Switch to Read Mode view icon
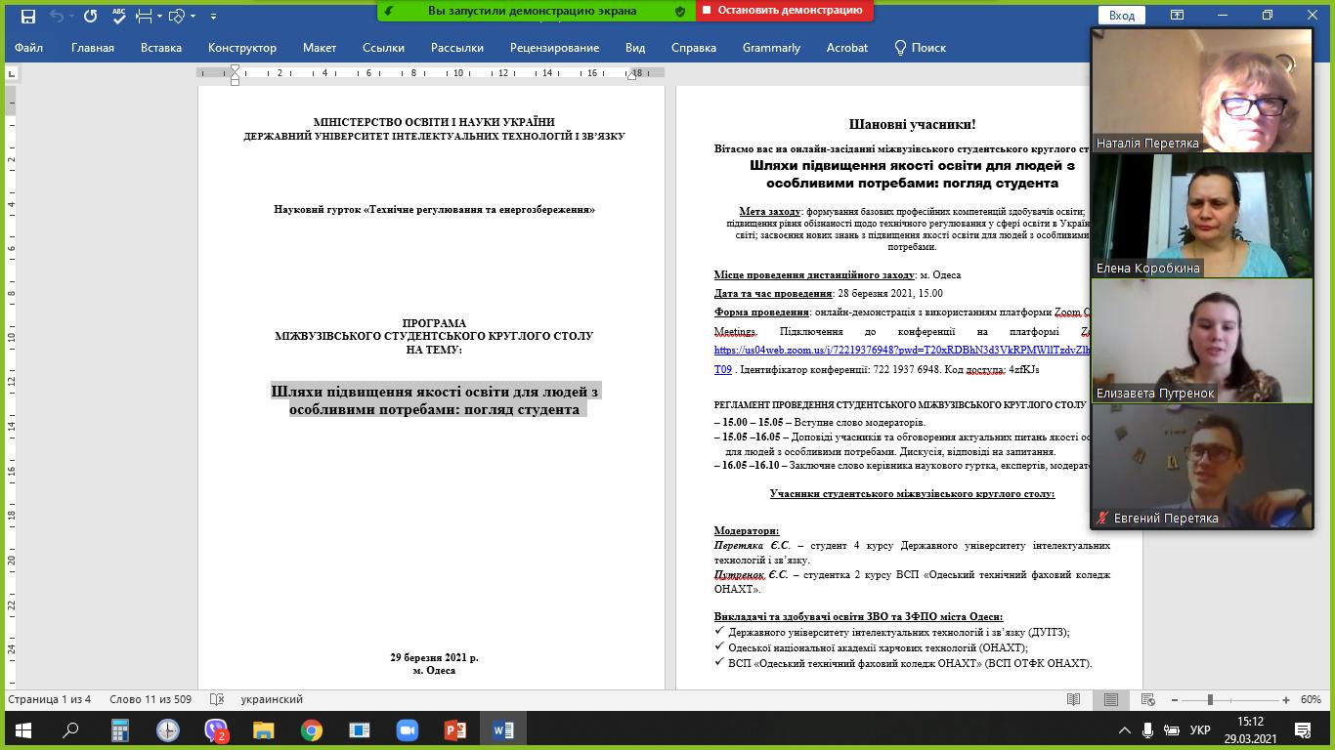The image size is (1335, 750). [x=1074, y=699]
